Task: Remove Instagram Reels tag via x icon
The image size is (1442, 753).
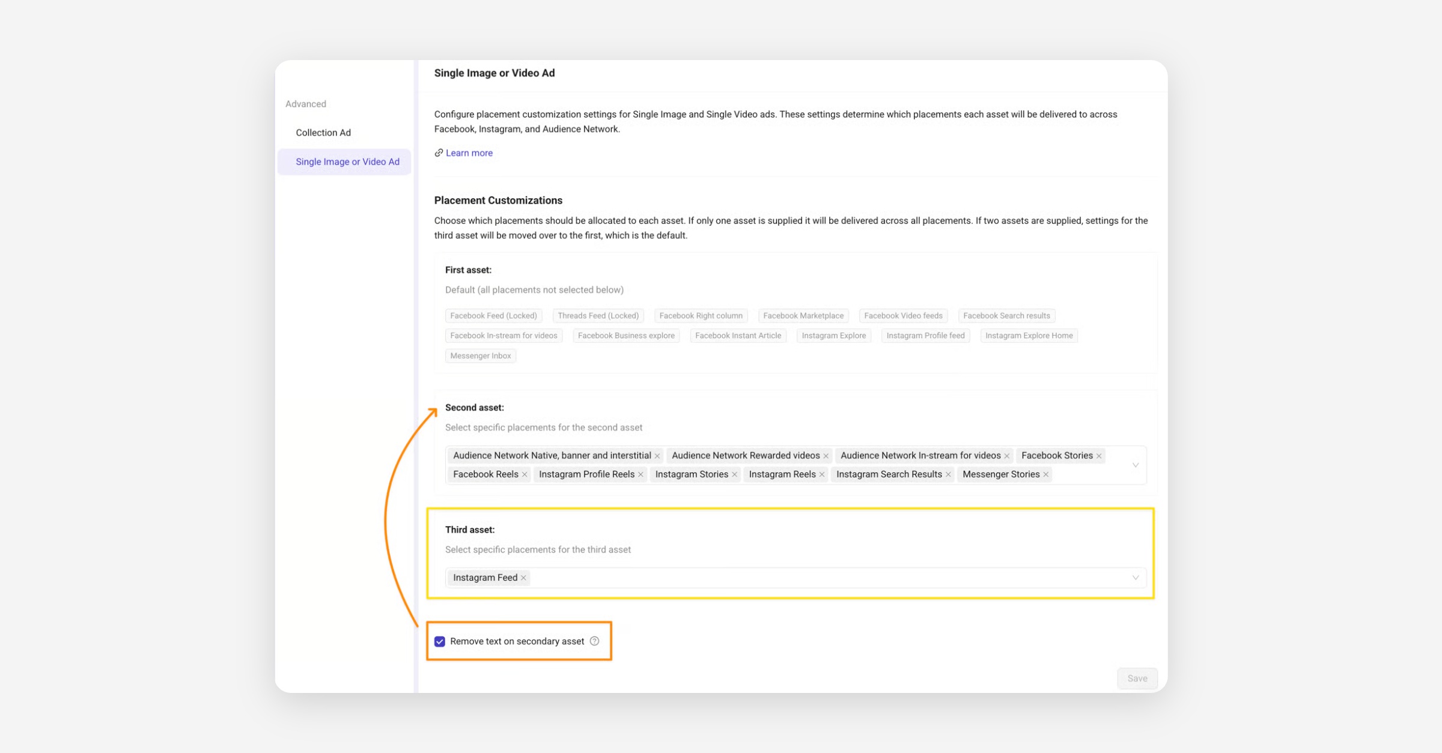Action: click(x=822, y=474)
